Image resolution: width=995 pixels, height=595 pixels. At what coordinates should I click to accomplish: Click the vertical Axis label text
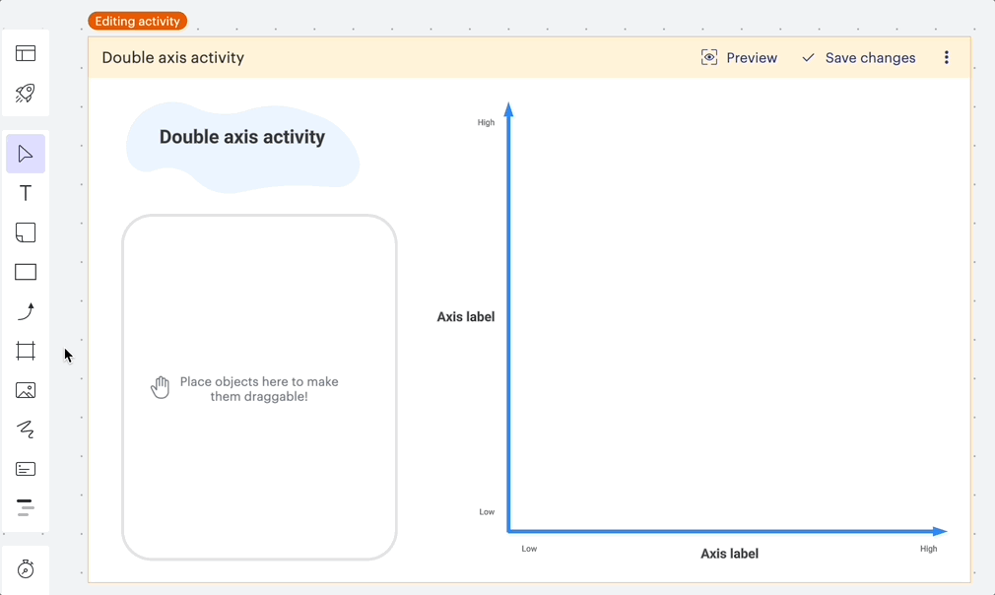(x=465, y=316)
